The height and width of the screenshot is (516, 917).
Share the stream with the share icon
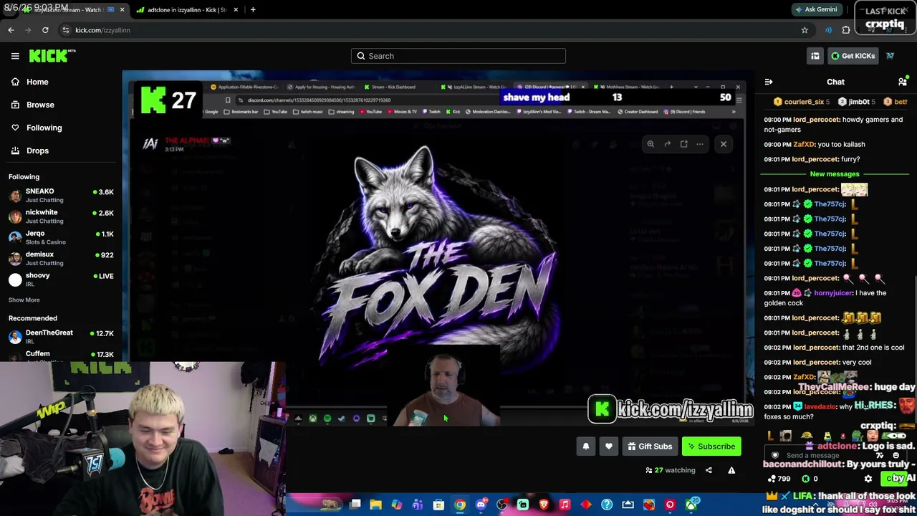click(709, 471)
